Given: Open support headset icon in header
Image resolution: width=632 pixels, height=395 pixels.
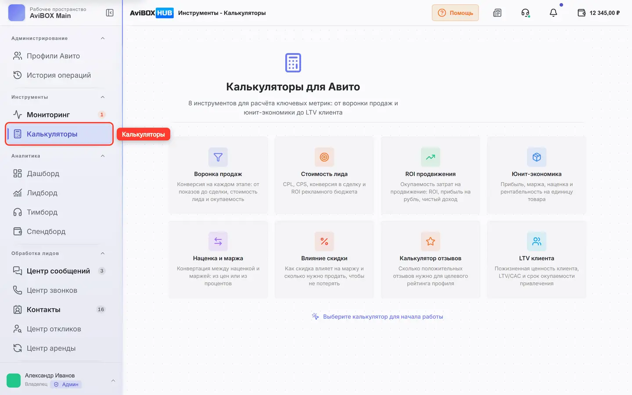Looking at the screenshot, I should [525, 13].
